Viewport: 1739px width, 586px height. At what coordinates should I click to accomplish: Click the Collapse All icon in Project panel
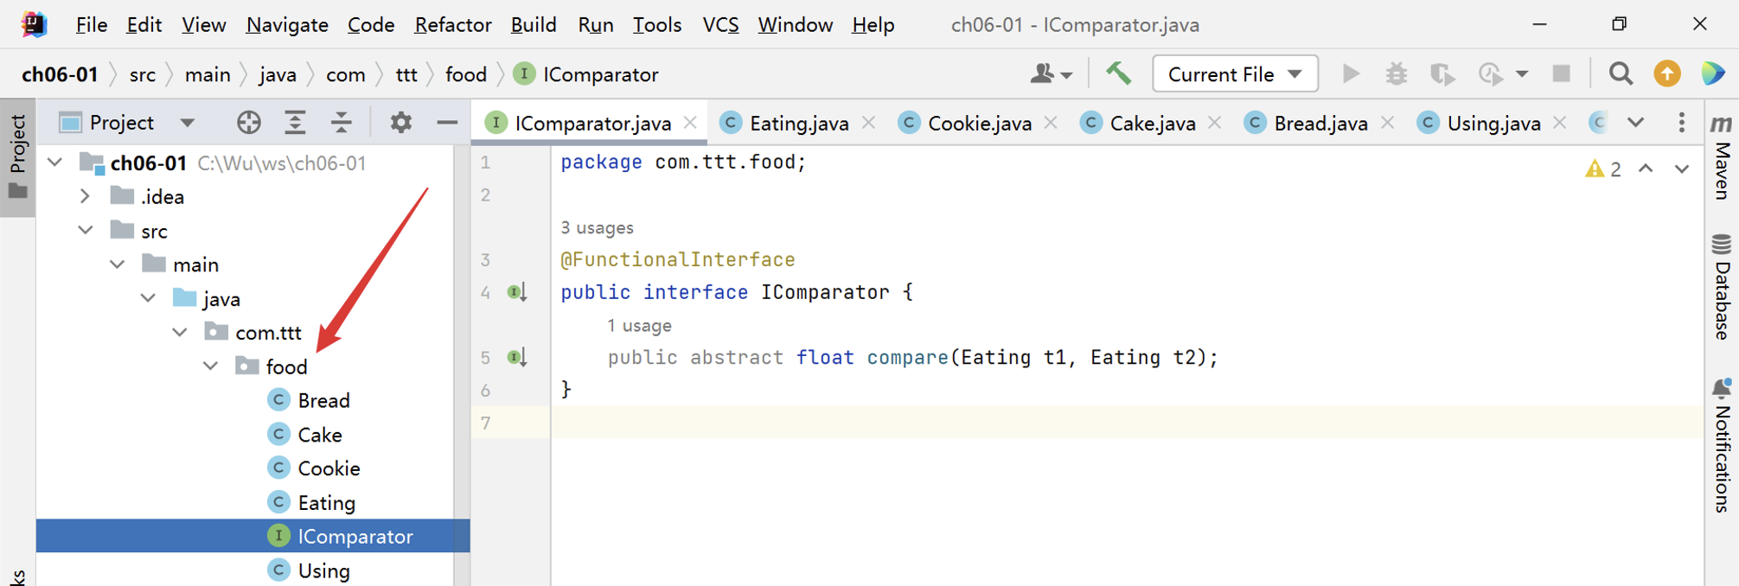pos(342,123)
